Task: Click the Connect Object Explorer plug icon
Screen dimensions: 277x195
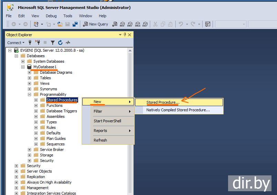Action: coord(30,43)
